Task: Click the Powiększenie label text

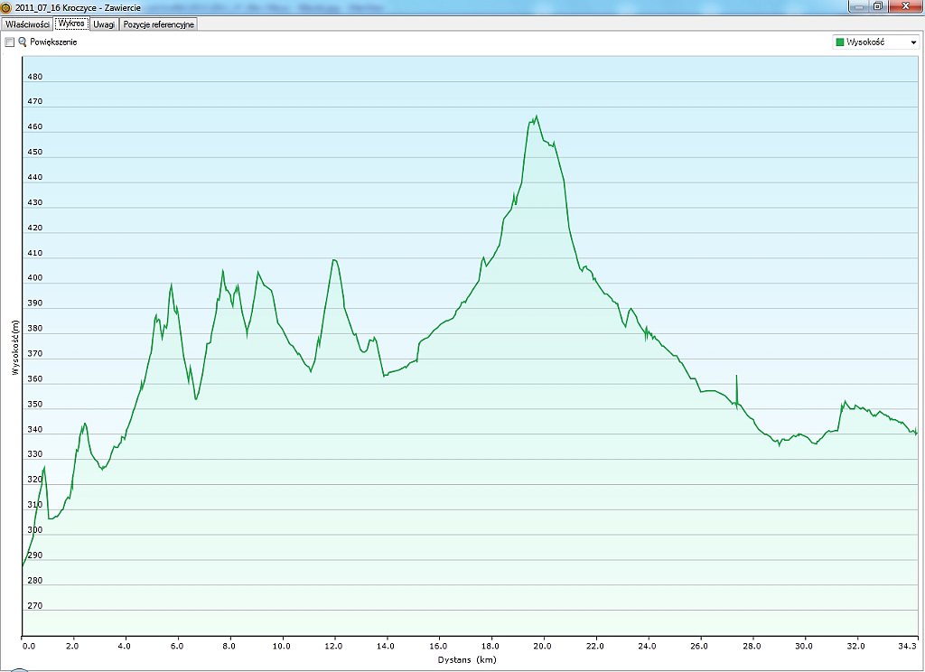Action: tap(54, 42)
